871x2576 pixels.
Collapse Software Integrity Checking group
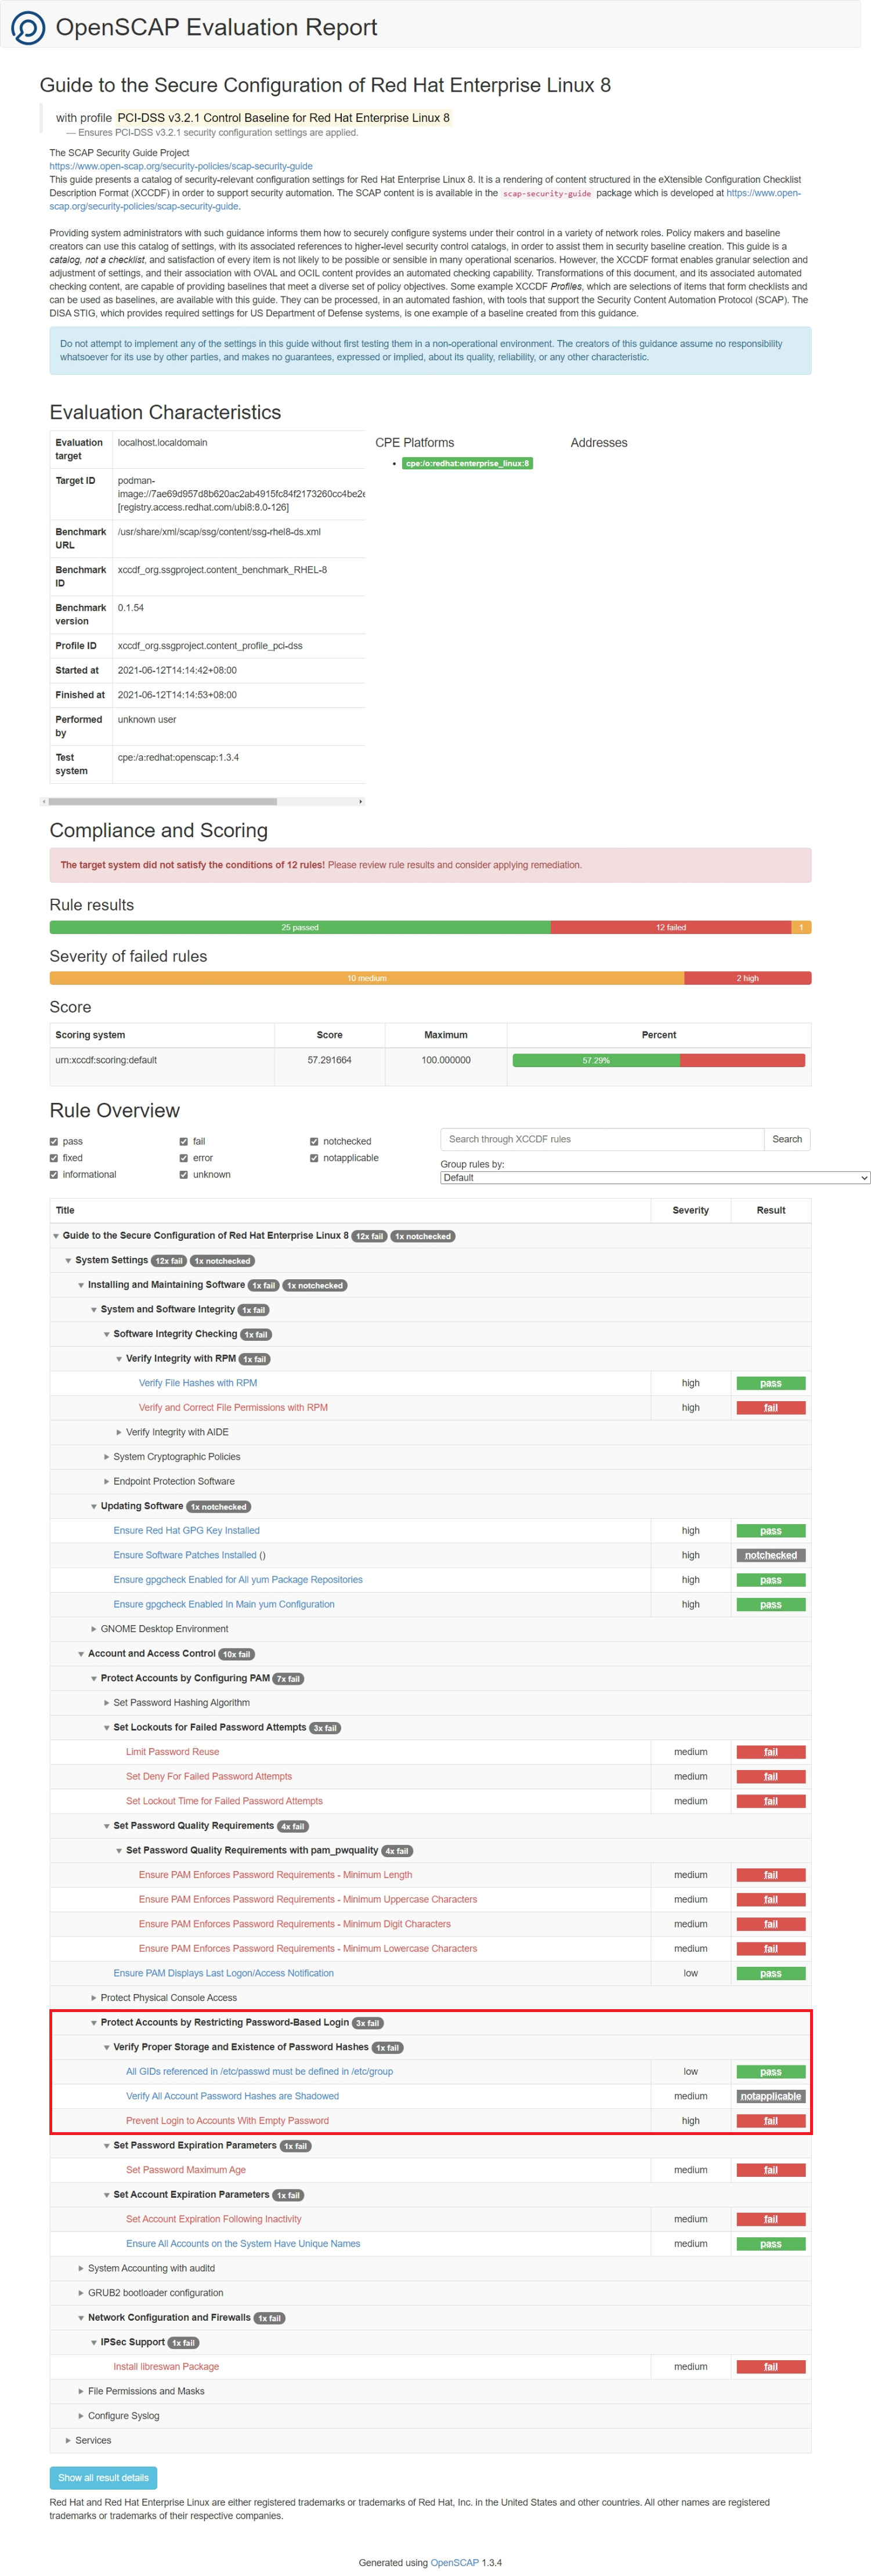(107, 1334)
